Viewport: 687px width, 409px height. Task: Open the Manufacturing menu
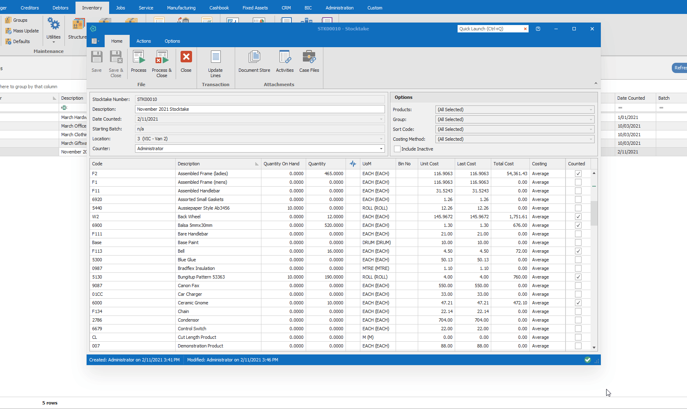click(181, 8)
